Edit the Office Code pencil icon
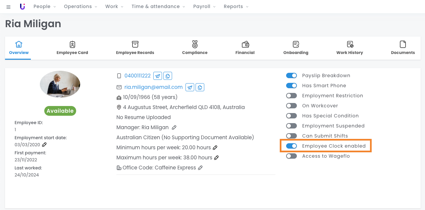The width and height of the screenshot is (425, 210). (200, 168)
